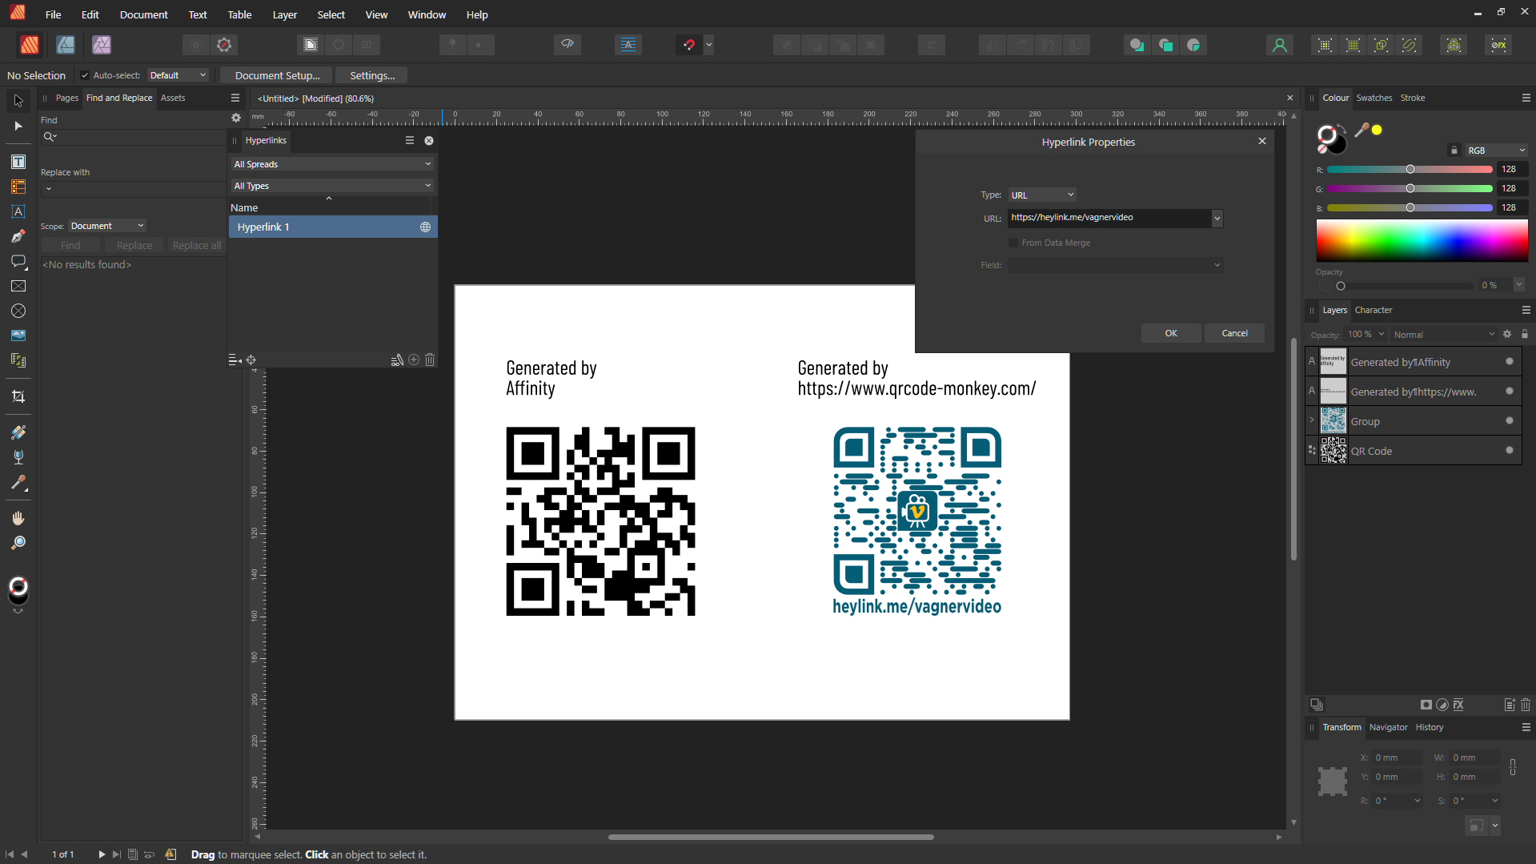
Task: Click the disabled FX toolbar icon
Action: point(1498,45)
